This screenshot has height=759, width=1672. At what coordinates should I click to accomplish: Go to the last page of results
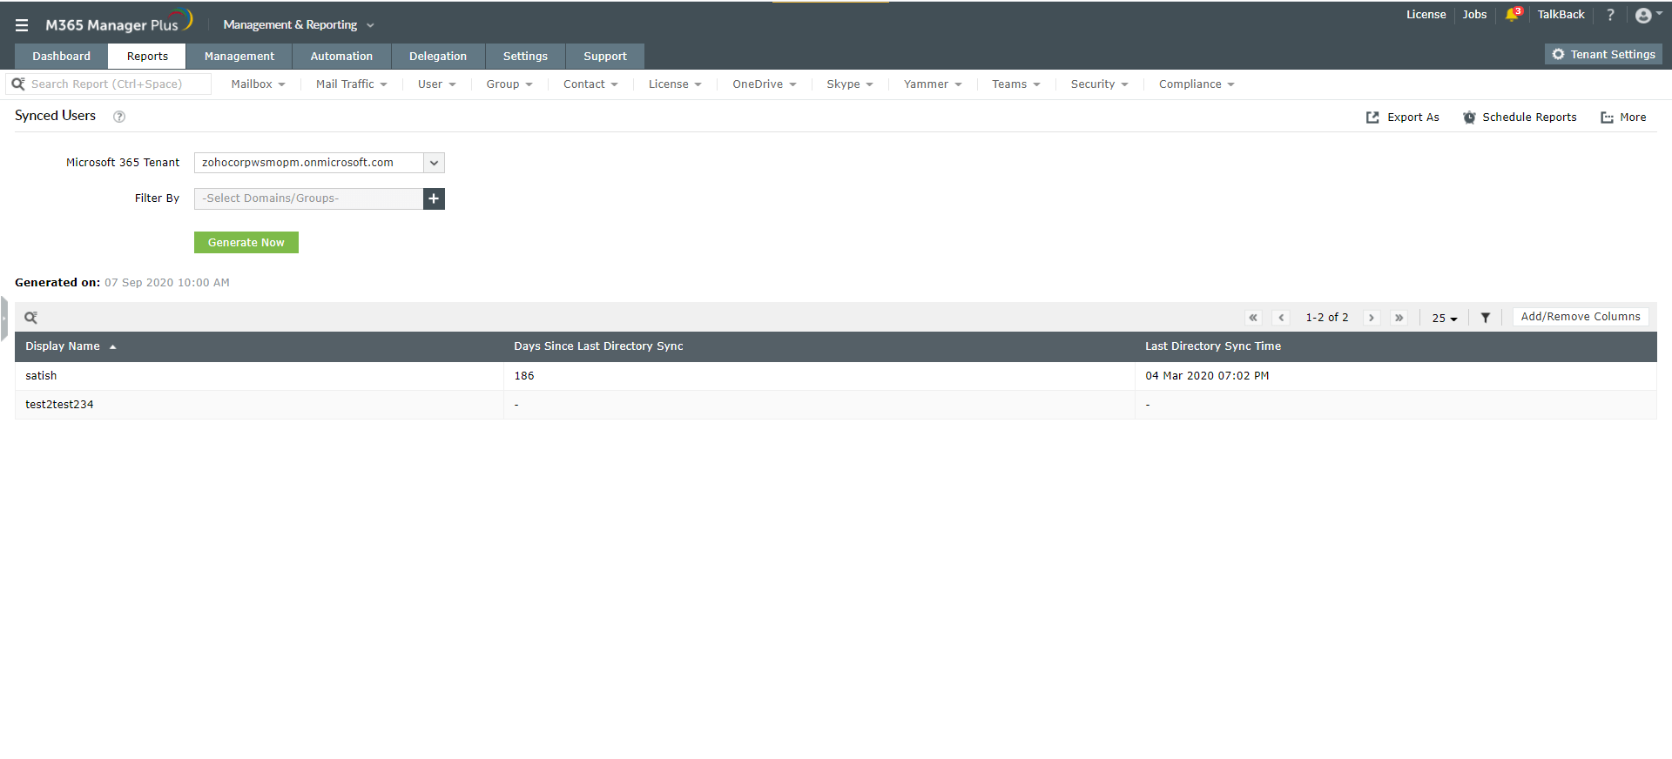click(1399, 318)
